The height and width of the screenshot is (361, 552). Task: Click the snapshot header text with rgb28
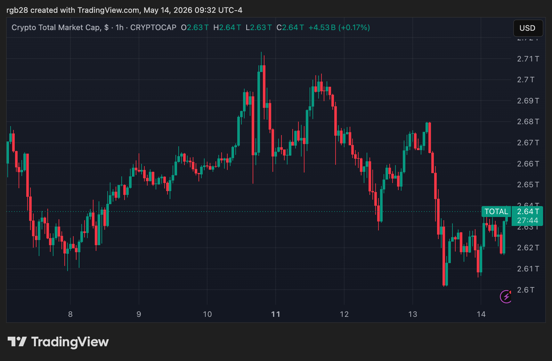pyautogui.click(x=124, y=10)
